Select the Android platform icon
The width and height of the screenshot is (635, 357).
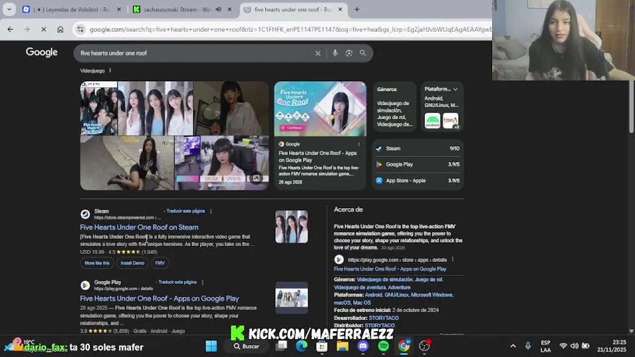pyautogui.click(x=433, y=120)
